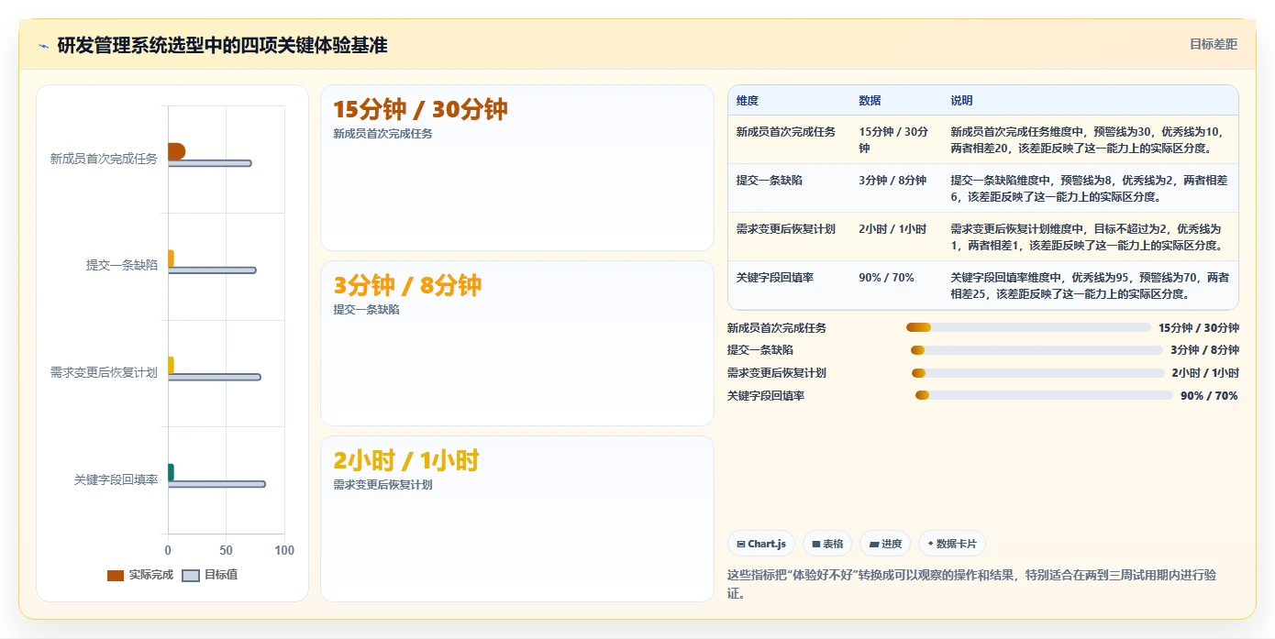Click chart axis label 关键字段回填率
This screenshot has height=639, width=1275.
coord(116,479)
